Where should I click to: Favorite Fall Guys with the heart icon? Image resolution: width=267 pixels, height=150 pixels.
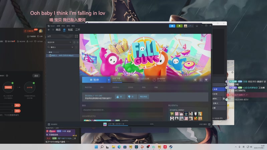206,80
